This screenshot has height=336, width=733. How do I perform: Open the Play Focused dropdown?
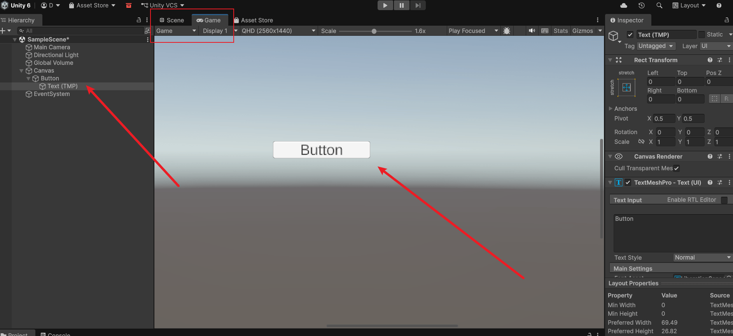(x=473, y=31)
